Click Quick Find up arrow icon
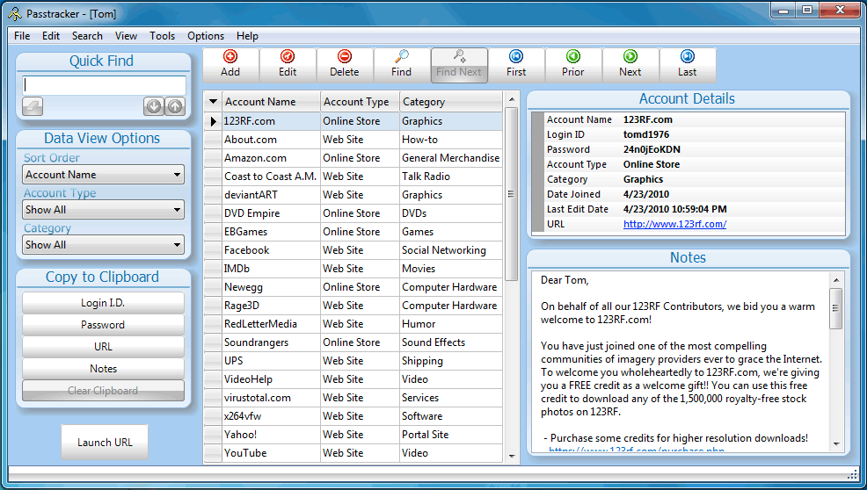 (x=175, y=106)
